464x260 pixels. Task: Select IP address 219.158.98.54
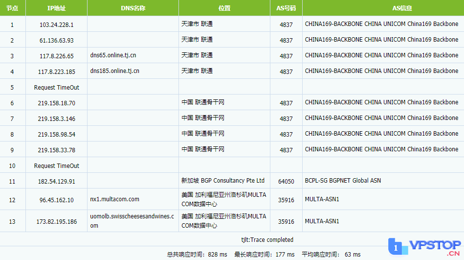pos(57,135)
